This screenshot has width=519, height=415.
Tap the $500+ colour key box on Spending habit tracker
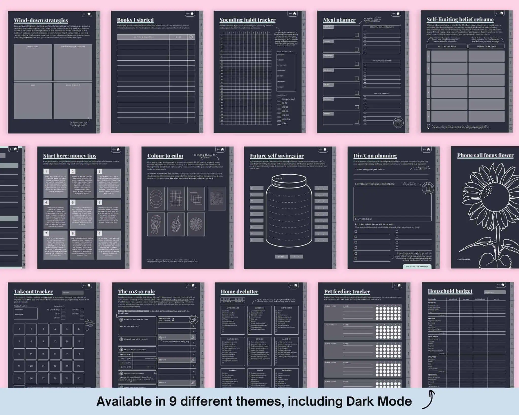coord(279,123)
